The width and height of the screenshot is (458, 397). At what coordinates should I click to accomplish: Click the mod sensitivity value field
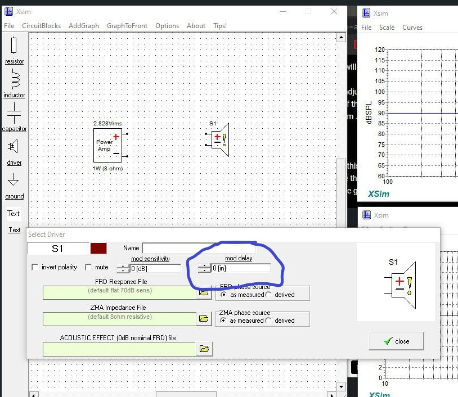tap(155, 269)
